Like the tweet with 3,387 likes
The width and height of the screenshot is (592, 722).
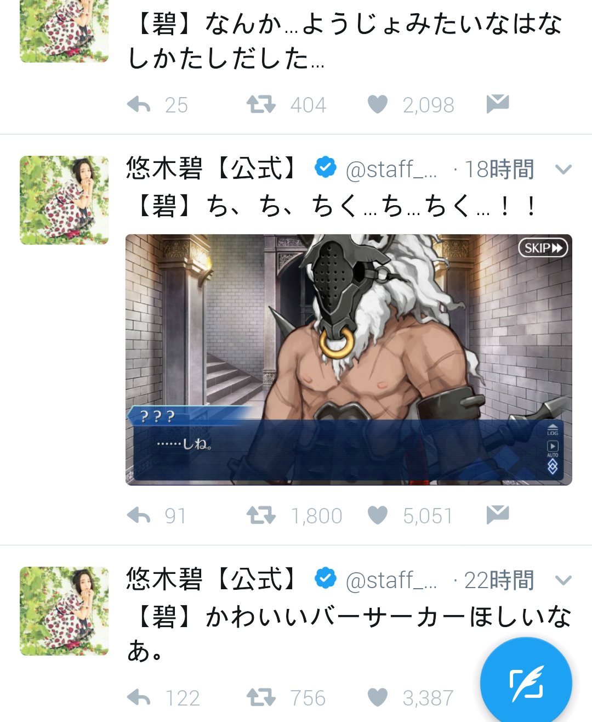(378, 697)
